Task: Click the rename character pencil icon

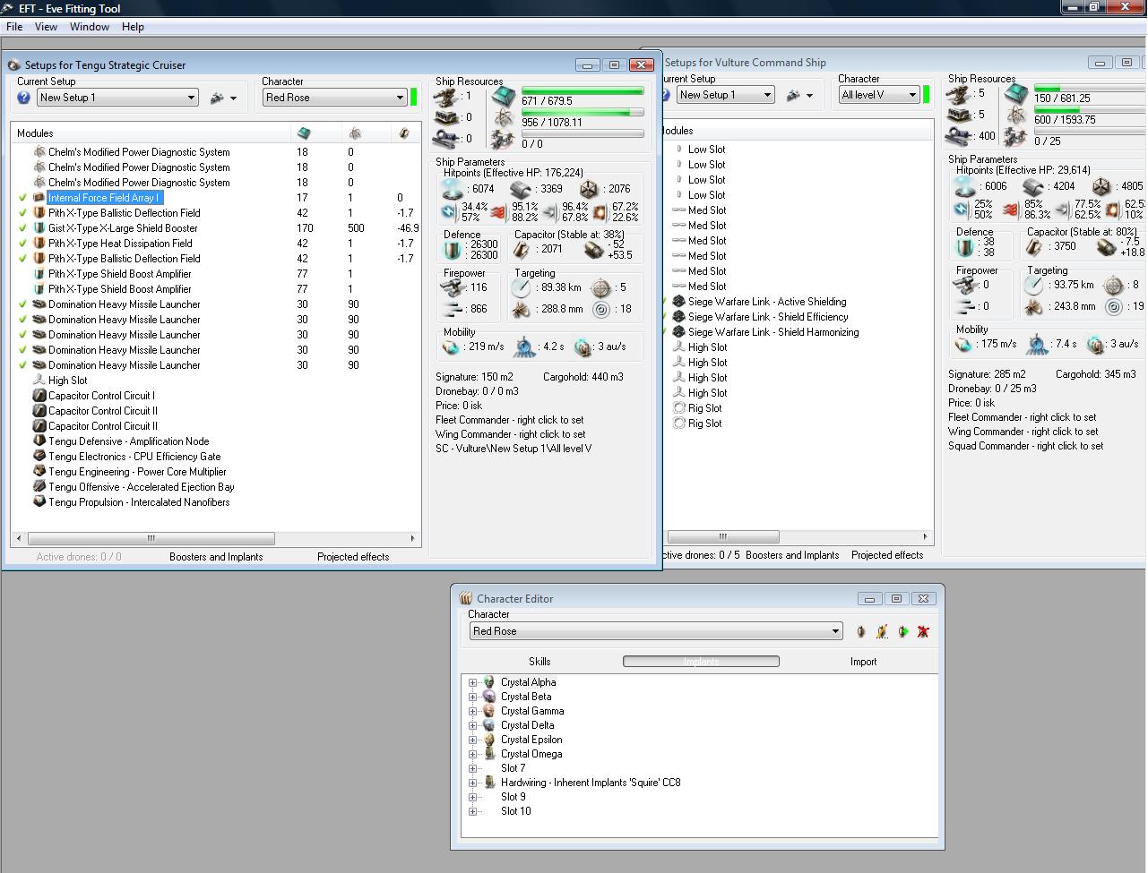Action: pyautogui.click(x=882, y=631)
